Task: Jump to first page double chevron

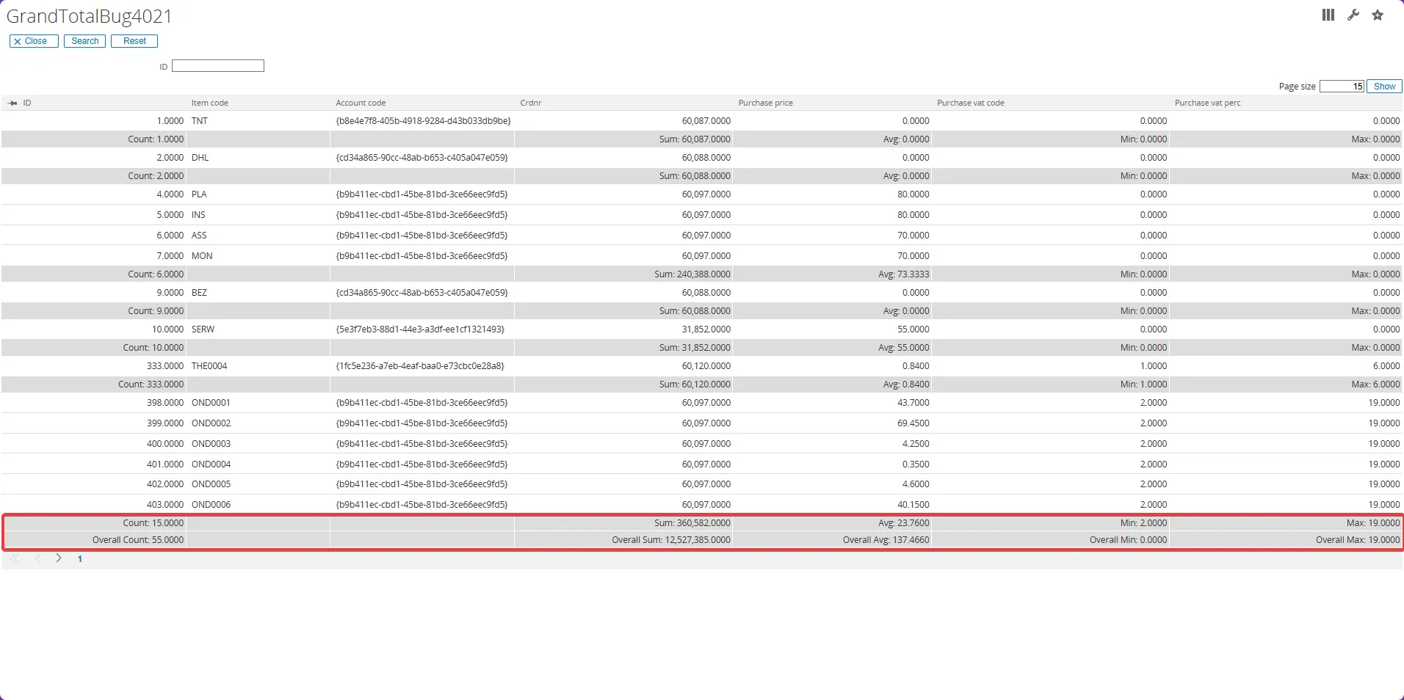Action: [x=15, y=558]
